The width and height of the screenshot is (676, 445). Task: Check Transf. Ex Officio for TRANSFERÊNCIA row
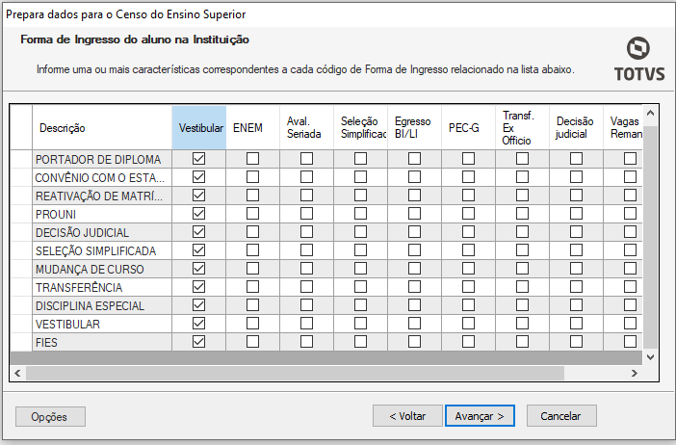click(x=522, y=287)
